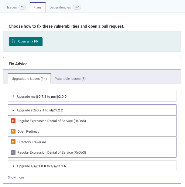
Task: Select the Fixes tab
Action: 38,7
